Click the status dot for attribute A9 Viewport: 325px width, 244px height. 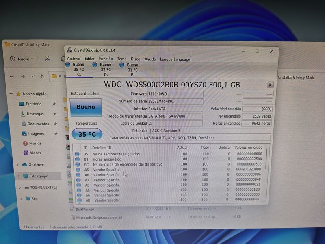coord(79,190)
